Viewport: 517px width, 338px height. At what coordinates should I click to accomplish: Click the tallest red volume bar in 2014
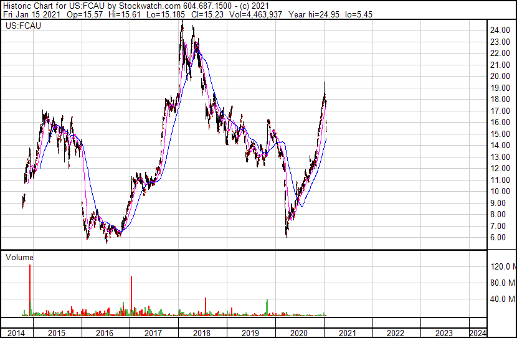pos(30,290)
